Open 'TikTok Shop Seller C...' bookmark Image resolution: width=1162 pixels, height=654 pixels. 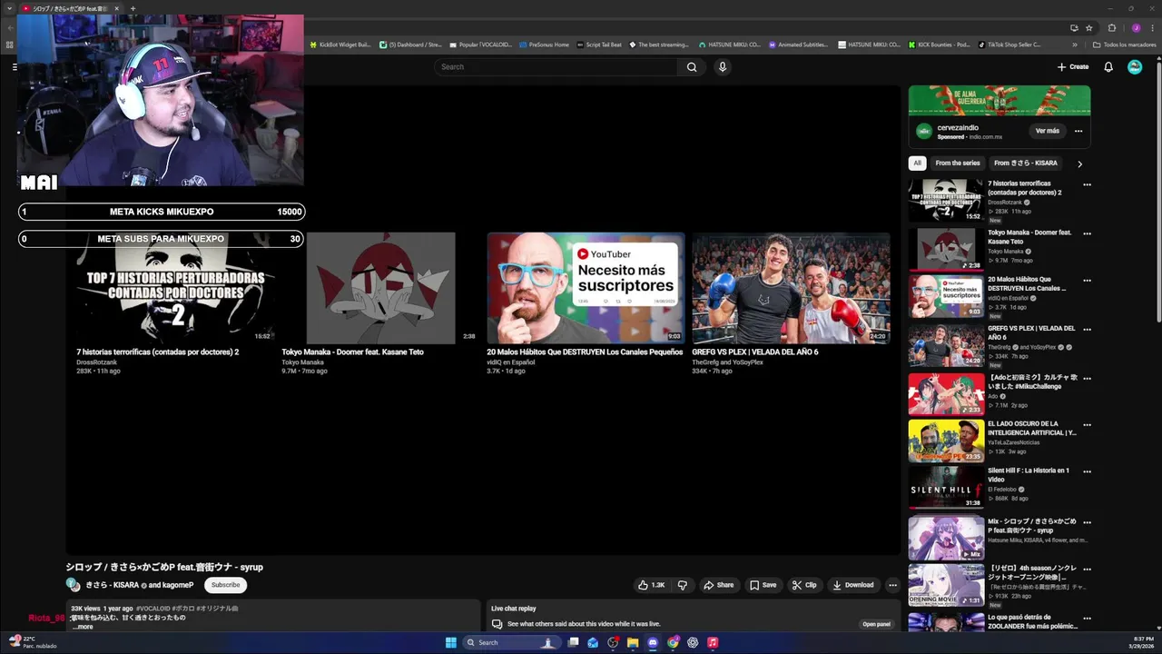(x=1009, y=45)
